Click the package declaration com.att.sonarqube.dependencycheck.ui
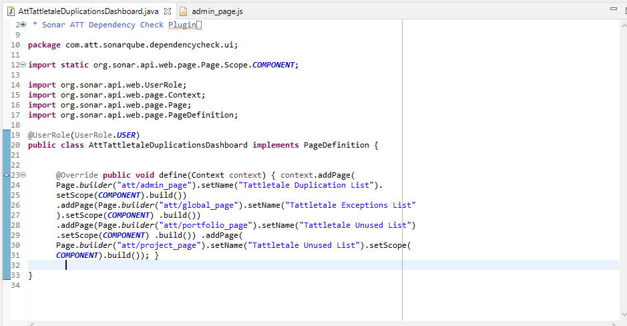627x326 pixels. coord(152,45)
